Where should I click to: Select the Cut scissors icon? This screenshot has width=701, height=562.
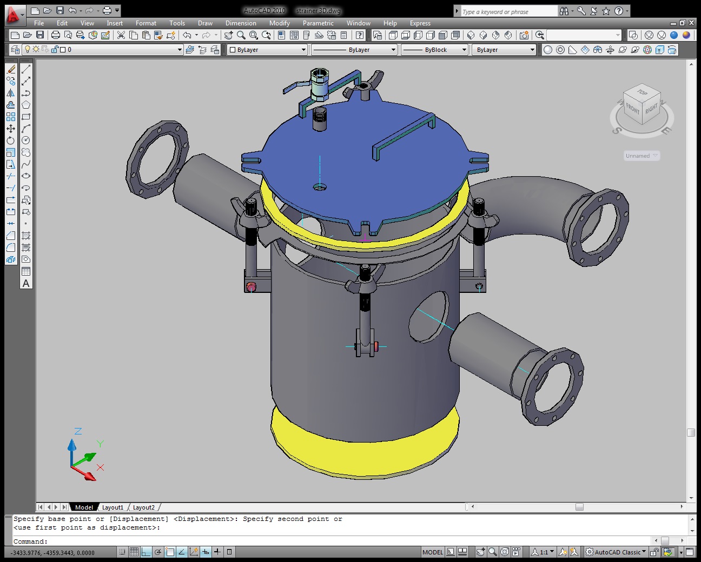pyautogui.click(x=121, y=35)
